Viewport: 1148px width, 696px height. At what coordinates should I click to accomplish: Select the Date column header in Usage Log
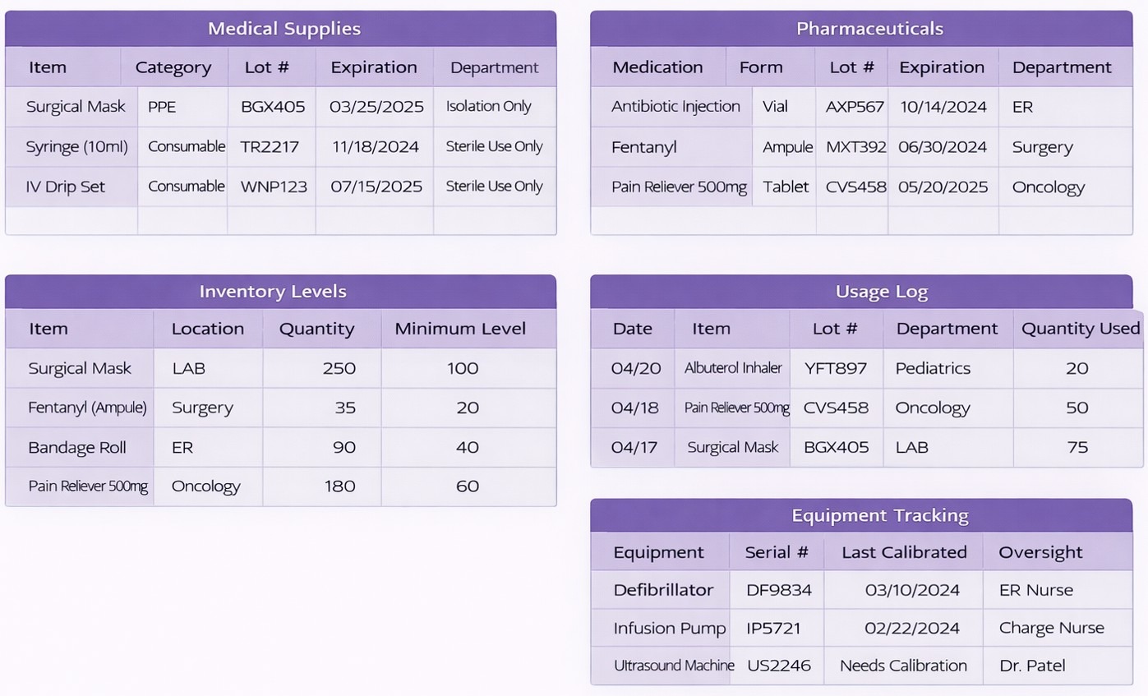(x=633, y=329)
